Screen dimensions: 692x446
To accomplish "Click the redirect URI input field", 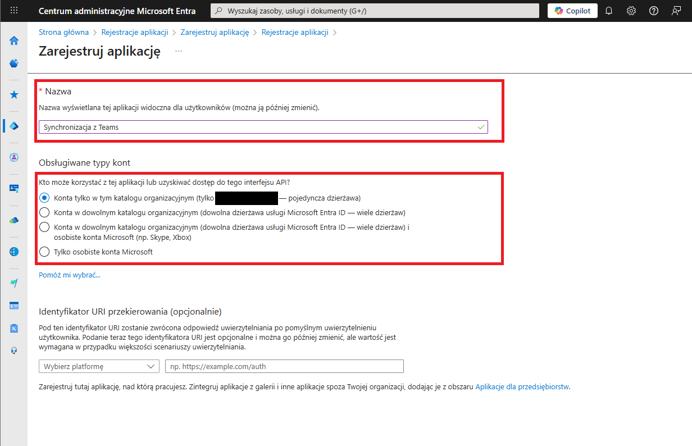I will click(284, 366).
